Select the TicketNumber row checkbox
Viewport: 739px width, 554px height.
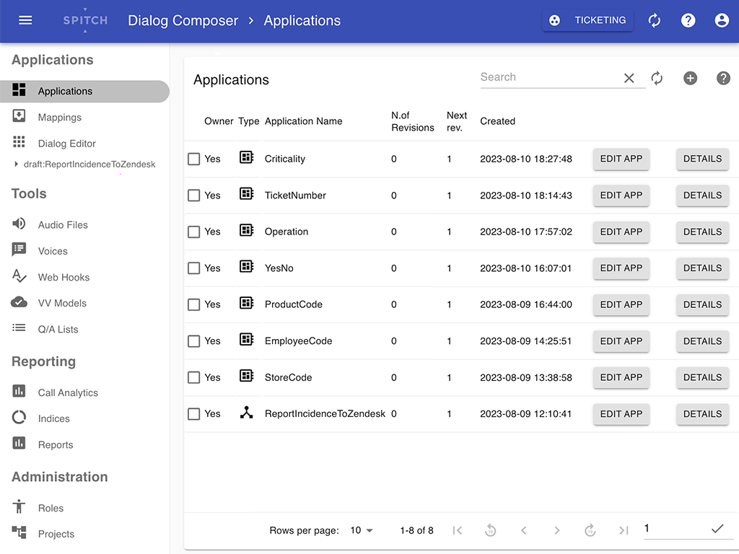[193, 195]
